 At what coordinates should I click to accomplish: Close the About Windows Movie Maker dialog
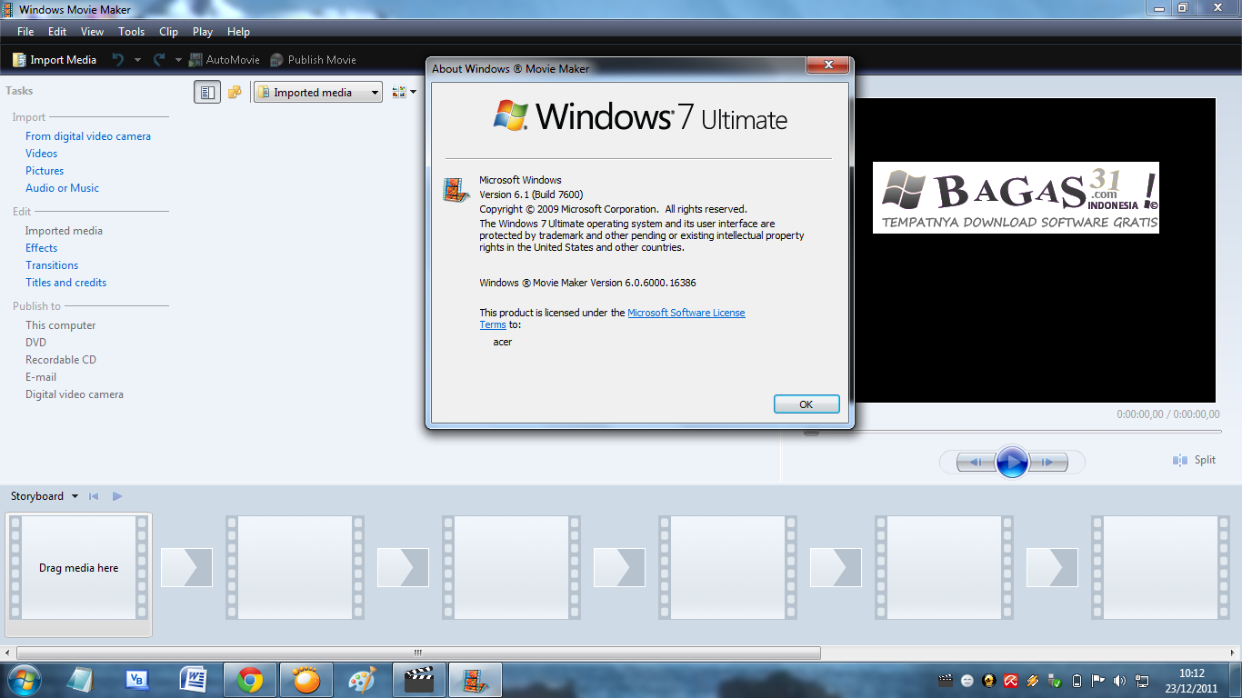[829, 65]
